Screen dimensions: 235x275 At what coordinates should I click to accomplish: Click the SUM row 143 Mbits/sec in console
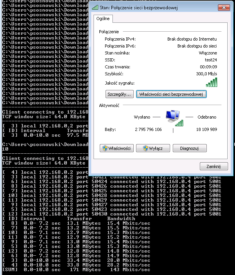(x=130, y=270)
